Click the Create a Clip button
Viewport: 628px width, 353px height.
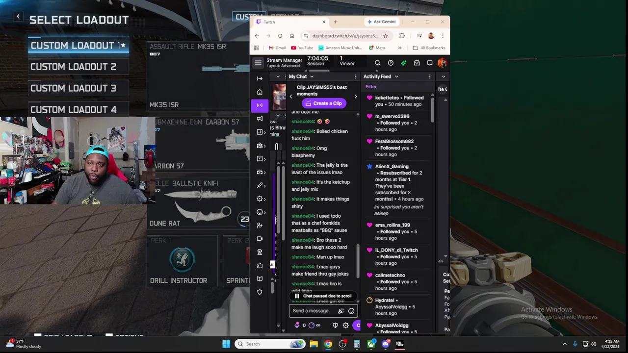[x=324, y=103]
